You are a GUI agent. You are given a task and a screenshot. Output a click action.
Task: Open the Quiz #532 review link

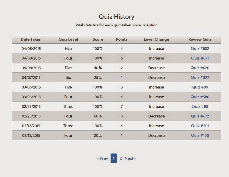[x=200, y=49]
